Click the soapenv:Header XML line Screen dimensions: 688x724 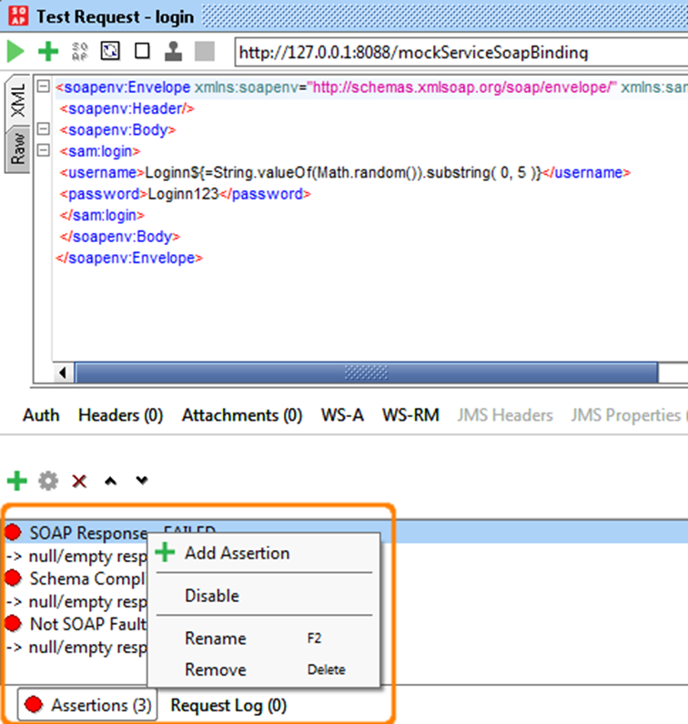pyautogui.click(x=126, y=108)
